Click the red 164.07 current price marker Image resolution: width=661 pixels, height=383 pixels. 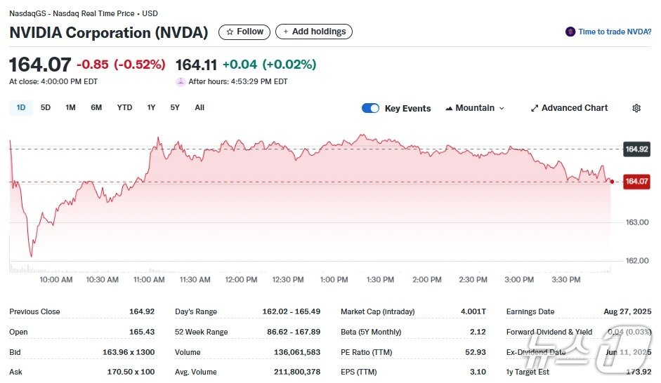point(636,182)
